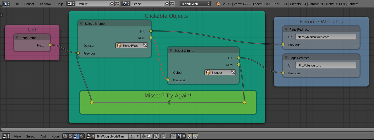Clear the Blend4Web object selection
The image size is (374, 140).
click(x=145, y=45)
